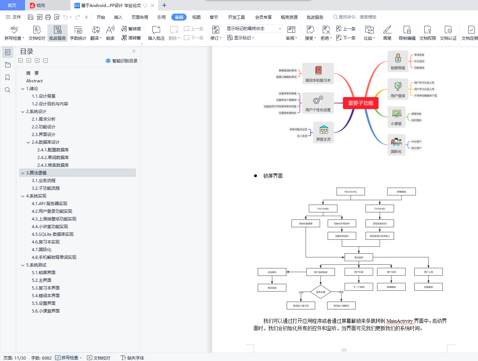Click 智能识别目录 button
Screen dimensions: 478x361
(122, 61)
